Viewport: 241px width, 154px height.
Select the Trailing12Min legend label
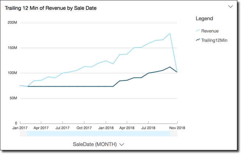[x=214, y=40]
